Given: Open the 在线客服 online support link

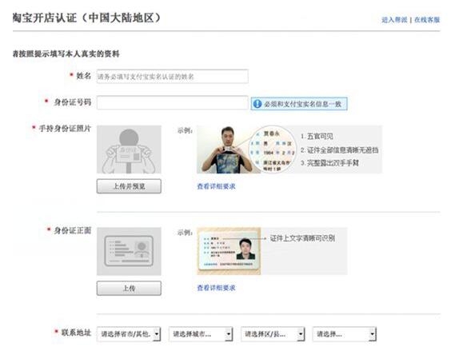Looking at the screenshot, I should 427,20.
